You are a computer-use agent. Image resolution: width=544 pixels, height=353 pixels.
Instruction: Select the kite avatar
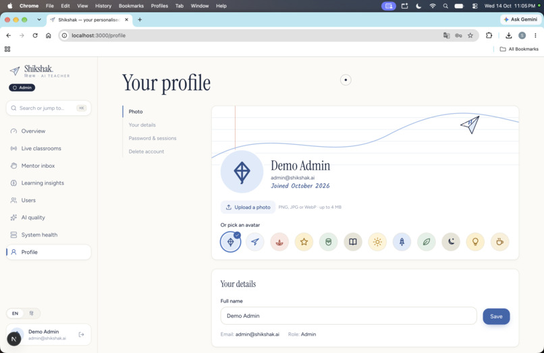230,242
